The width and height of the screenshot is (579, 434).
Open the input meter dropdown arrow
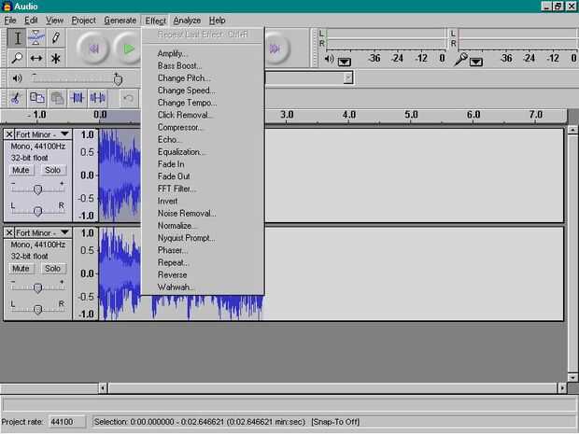(476, 62)
